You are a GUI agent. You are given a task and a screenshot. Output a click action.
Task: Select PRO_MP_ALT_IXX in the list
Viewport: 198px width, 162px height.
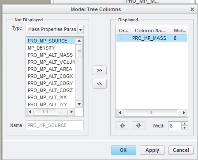(51, 97)
